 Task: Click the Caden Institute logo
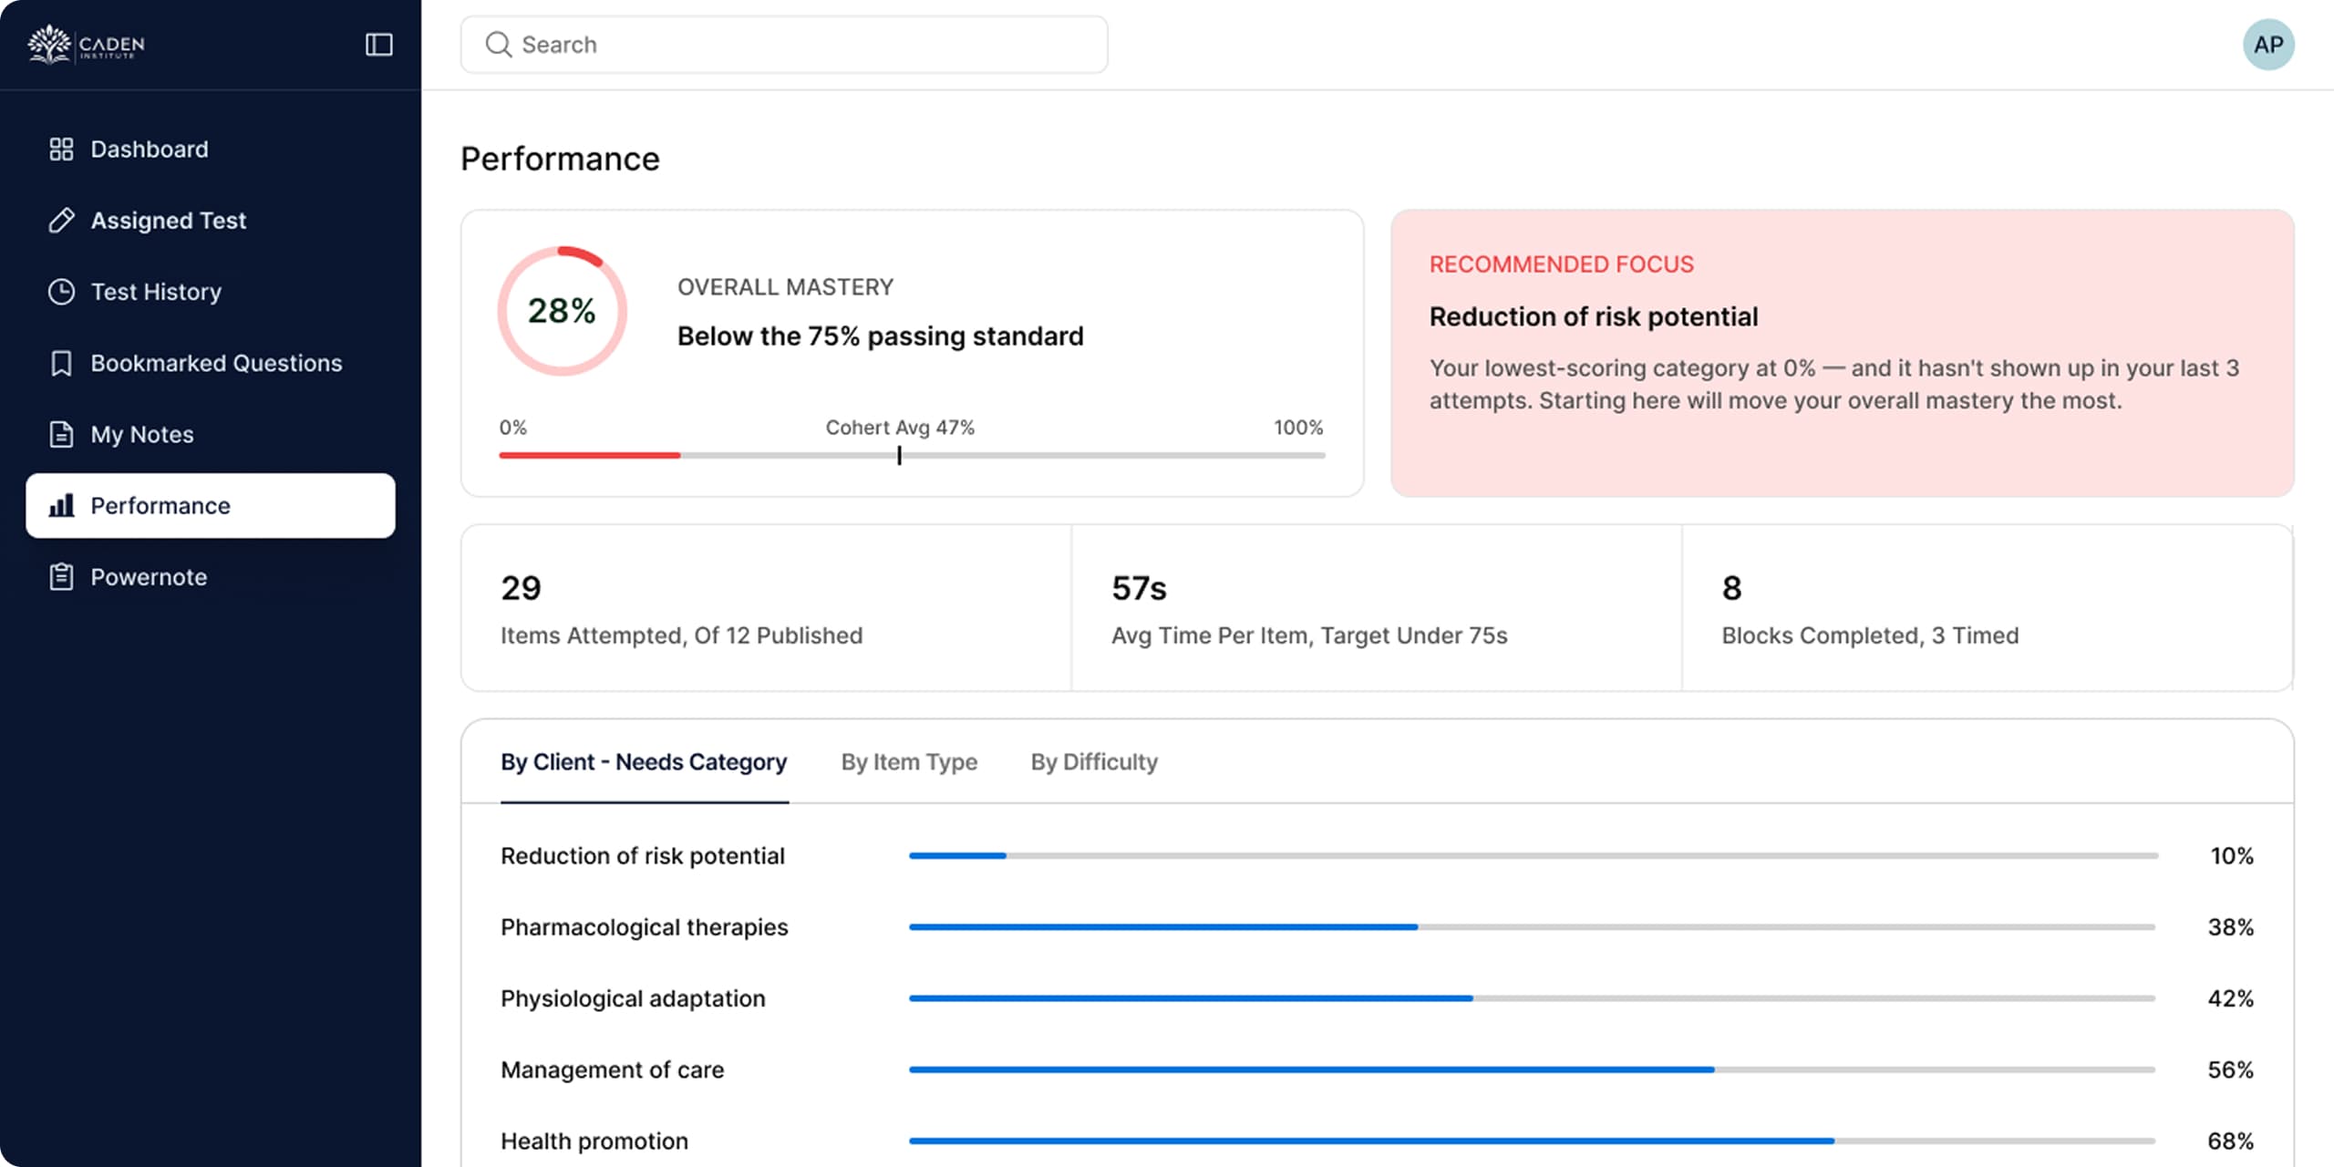86,44
